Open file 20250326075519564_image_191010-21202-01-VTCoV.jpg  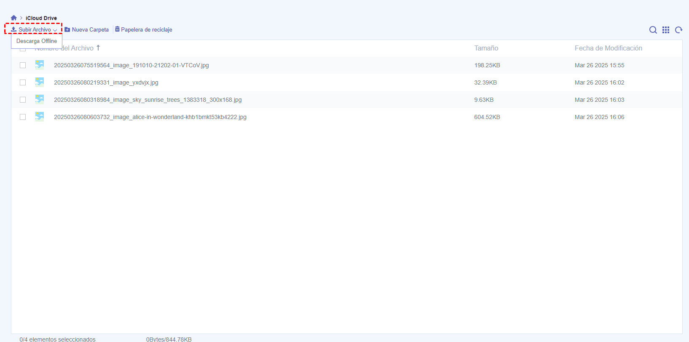pos(131,65)
